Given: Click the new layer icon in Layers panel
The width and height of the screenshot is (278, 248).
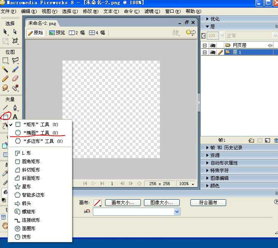Looking at the screenshot, I should [x=251, y=140].
